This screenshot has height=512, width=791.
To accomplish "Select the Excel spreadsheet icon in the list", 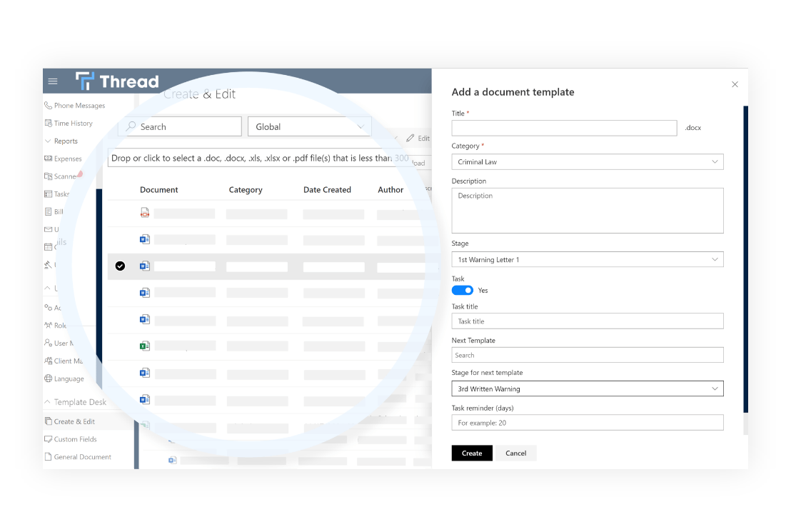I will (145, 346).
